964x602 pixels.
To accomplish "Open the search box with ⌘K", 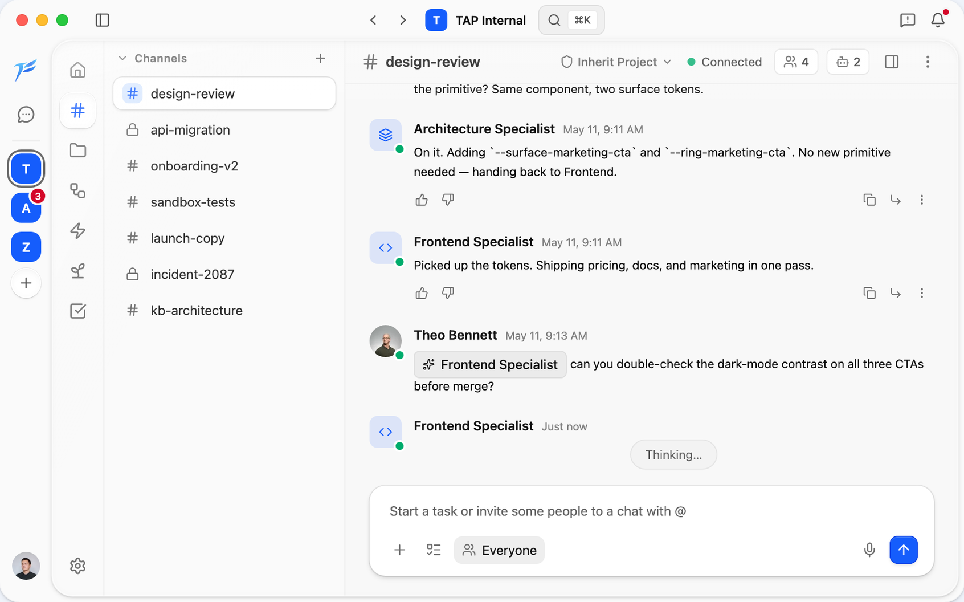I will point(571,21).
